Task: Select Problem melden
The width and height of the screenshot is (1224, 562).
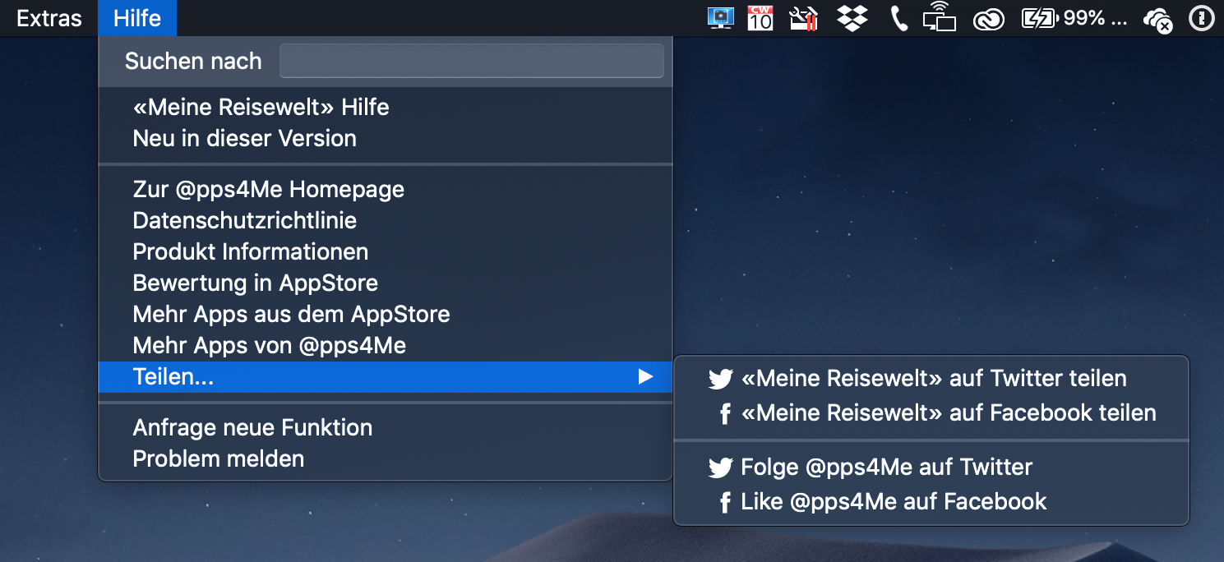Action: click(x=386, y=459)
